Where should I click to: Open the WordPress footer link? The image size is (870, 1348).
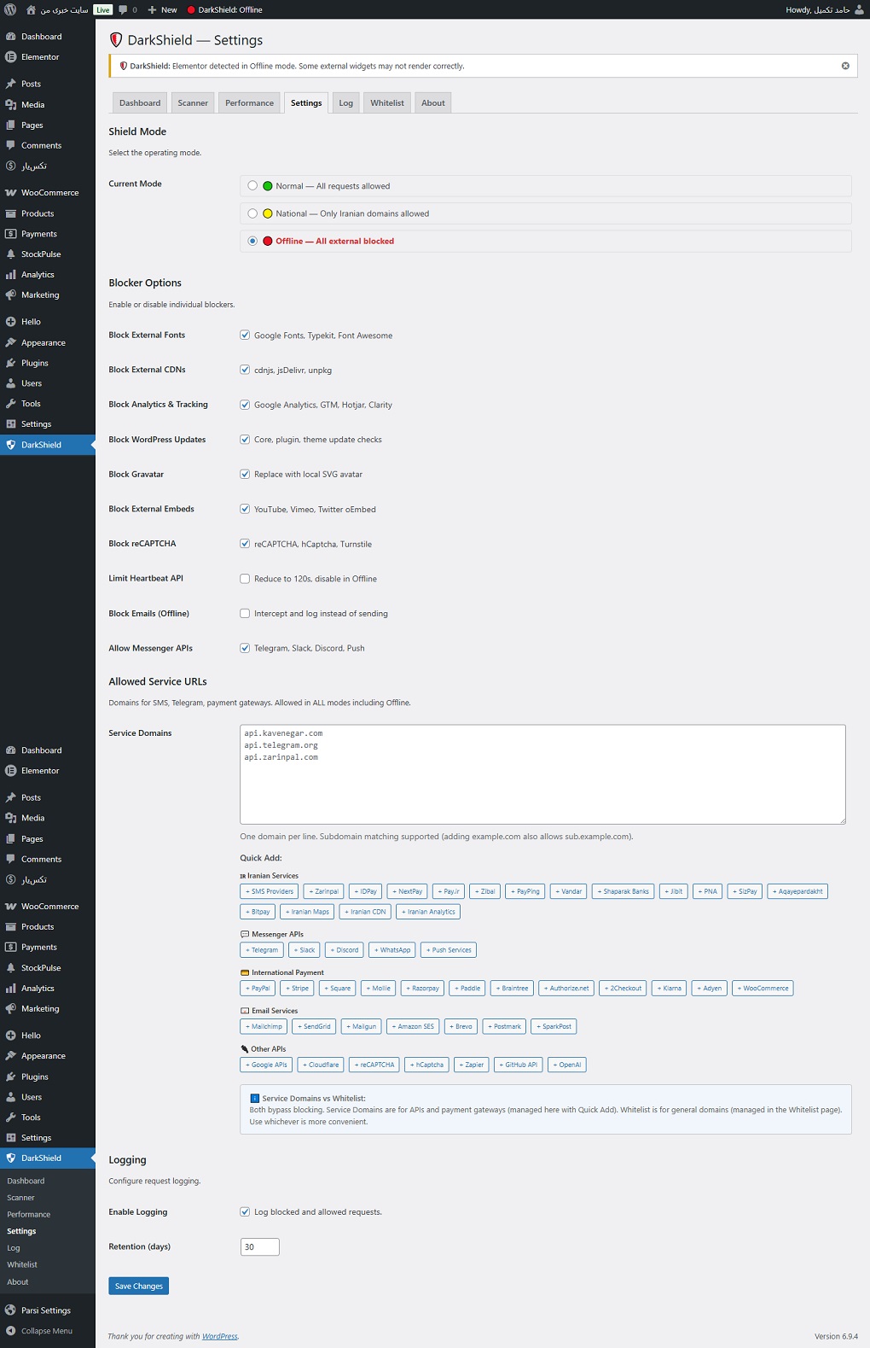[x=220, y=1336]
